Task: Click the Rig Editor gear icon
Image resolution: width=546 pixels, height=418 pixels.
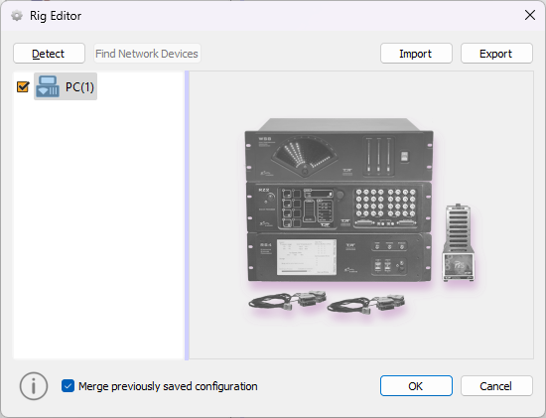Action: click(x=17, y=16)
